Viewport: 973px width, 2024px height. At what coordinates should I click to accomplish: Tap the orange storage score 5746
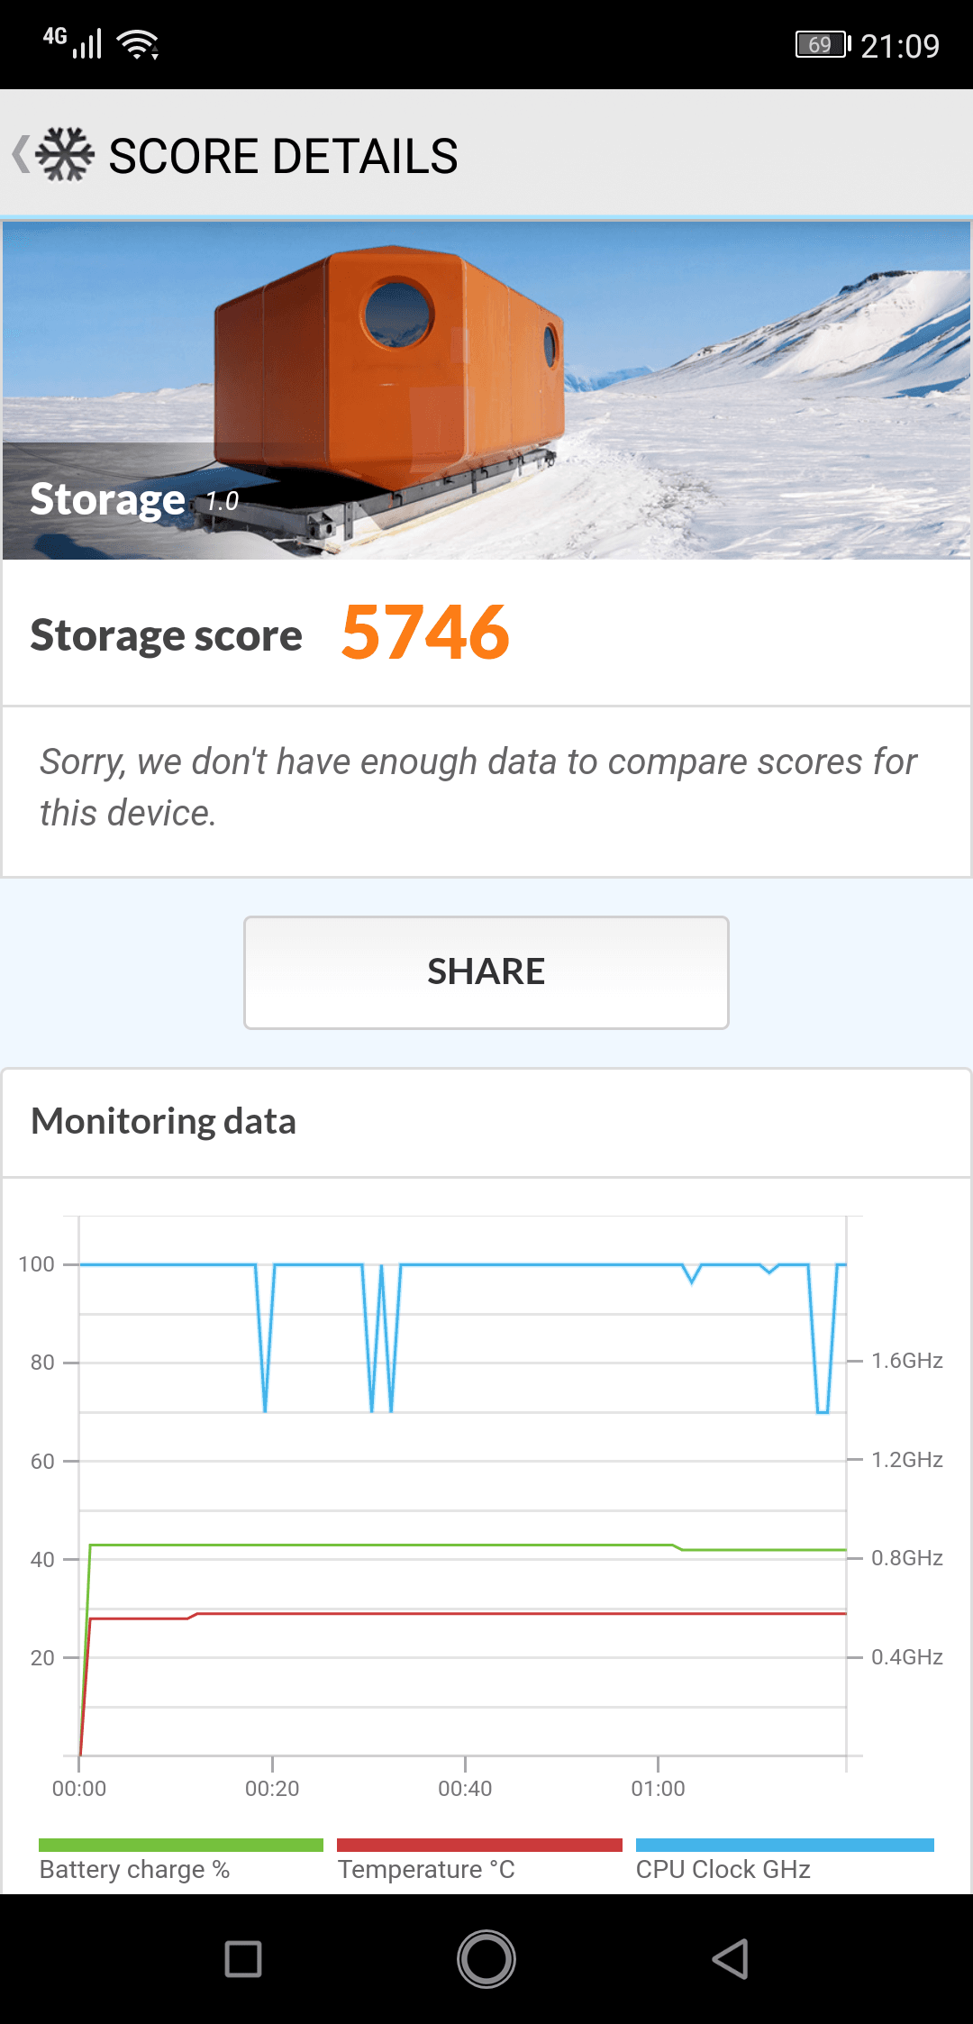click(425, 634)
